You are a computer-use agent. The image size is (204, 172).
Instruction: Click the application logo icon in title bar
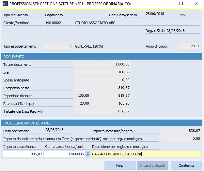pyautogui.click(x=5, y=4)
